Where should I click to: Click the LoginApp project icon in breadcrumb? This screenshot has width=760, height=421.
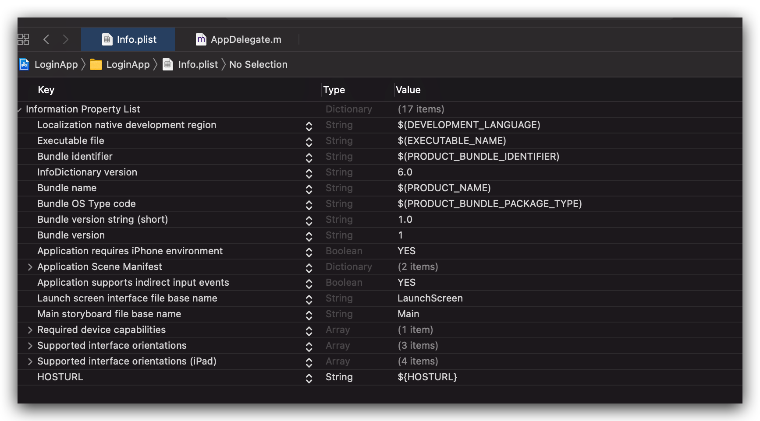click(x=25, y=64)
